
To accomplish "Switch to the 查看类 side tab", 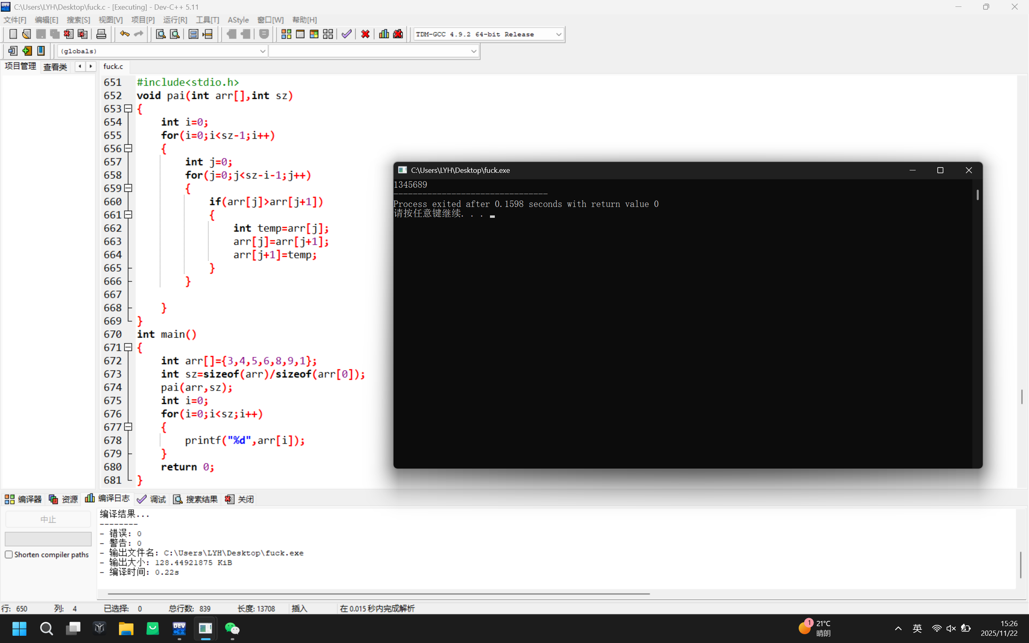I will click(x=55, y=67).
